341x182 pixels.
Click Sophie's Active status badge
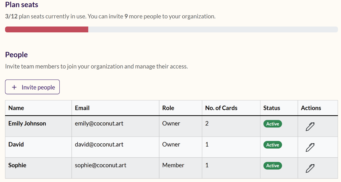click(272, 166)
